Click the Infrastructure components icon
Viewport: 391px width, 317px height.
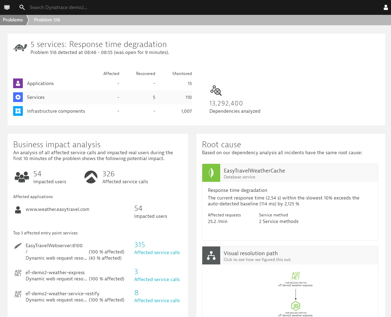[18, 111]
